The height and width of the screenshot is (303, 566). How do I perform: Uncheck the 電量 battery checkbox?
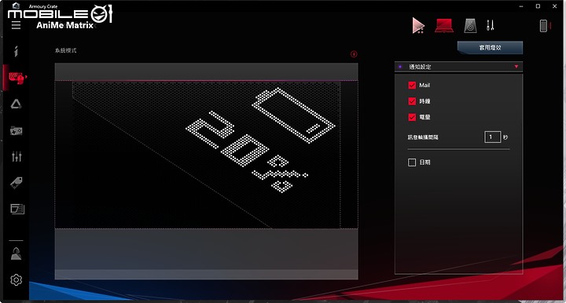(412, 117)
